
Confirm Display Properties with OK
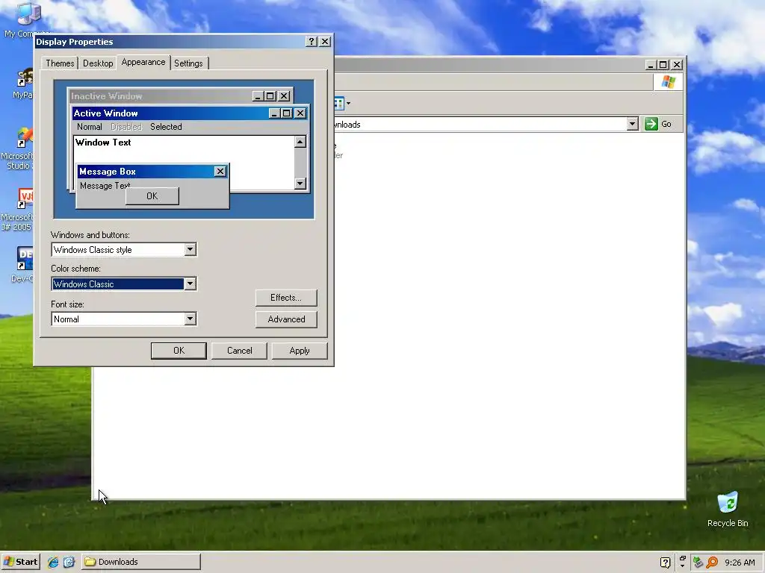179,351
